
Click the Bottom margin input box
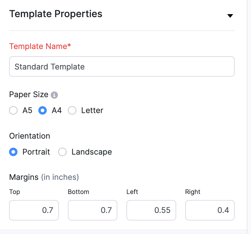[93, 210]
